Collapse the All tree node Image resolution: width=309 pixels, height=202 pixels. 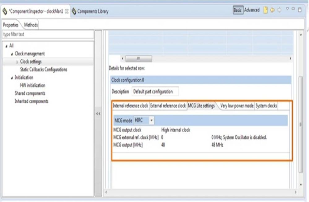point(6,46)
